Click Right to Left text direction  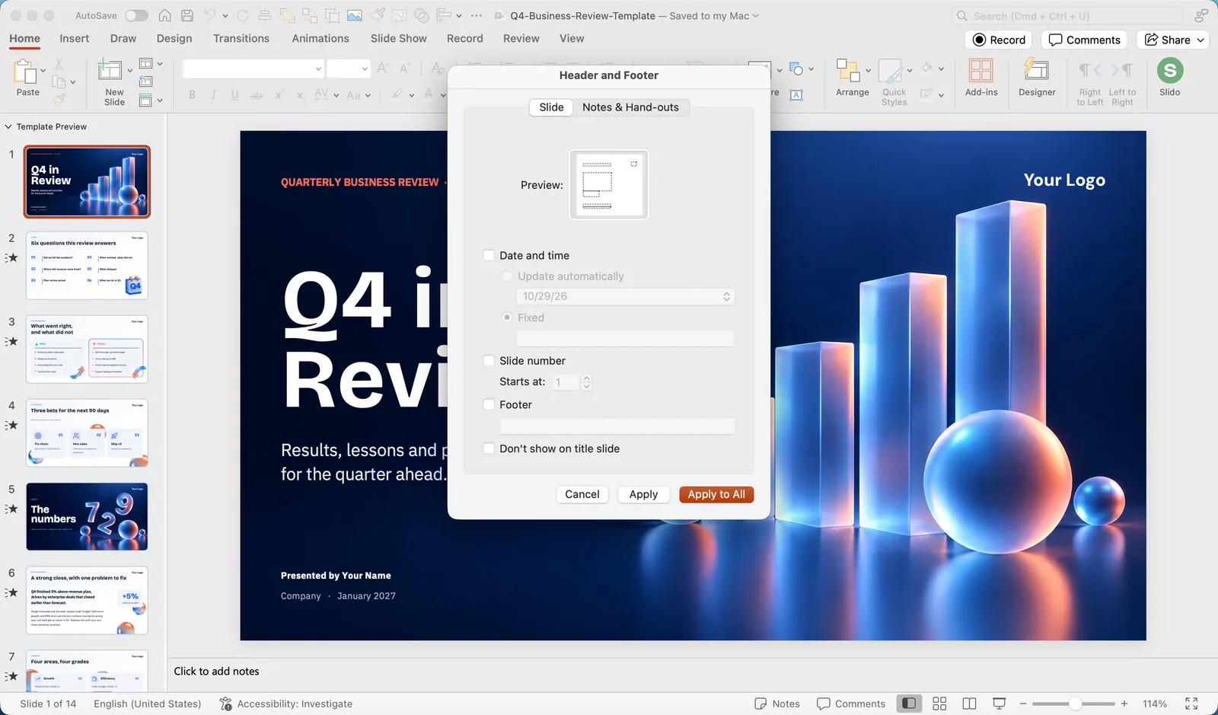[x=1090, y=83]
